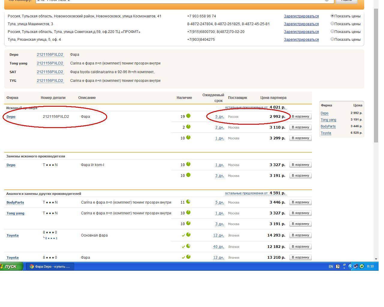Open the 'пуск' Start menu

click(11, 266)
